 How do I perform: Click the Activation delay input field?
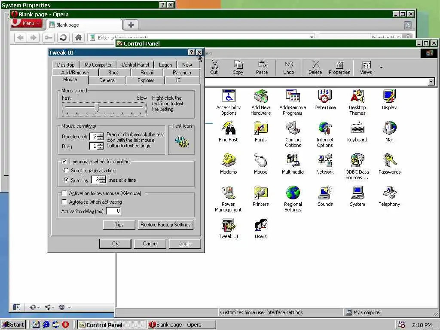[x=113, y=211]
